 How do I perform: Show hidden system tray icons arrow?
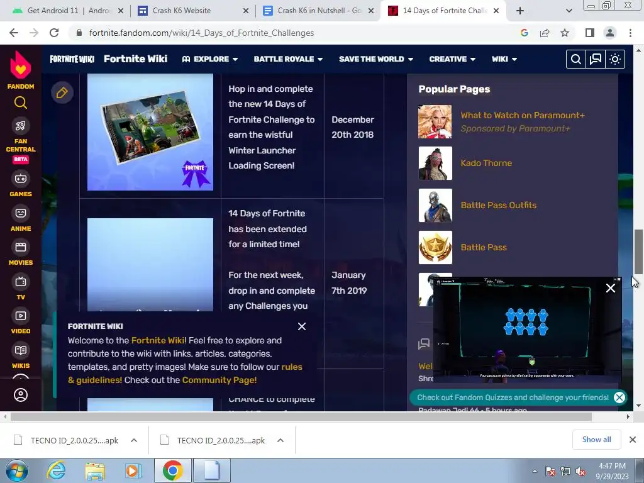(x=535, y=471)
